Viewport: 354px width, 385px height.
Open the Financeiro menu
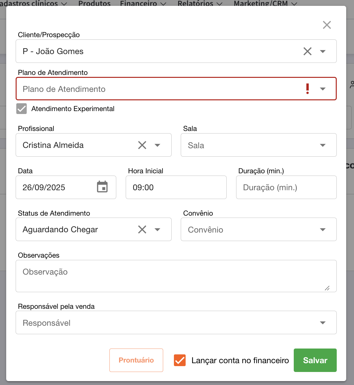point(143,4)
